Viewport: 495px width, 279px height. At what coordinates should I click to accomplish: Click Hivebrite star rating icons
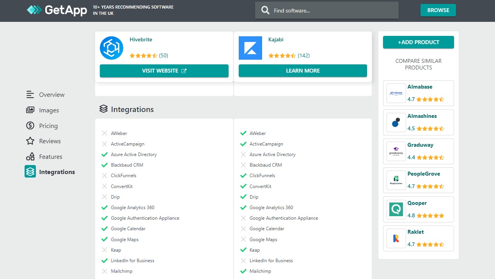tap(144, 55)
